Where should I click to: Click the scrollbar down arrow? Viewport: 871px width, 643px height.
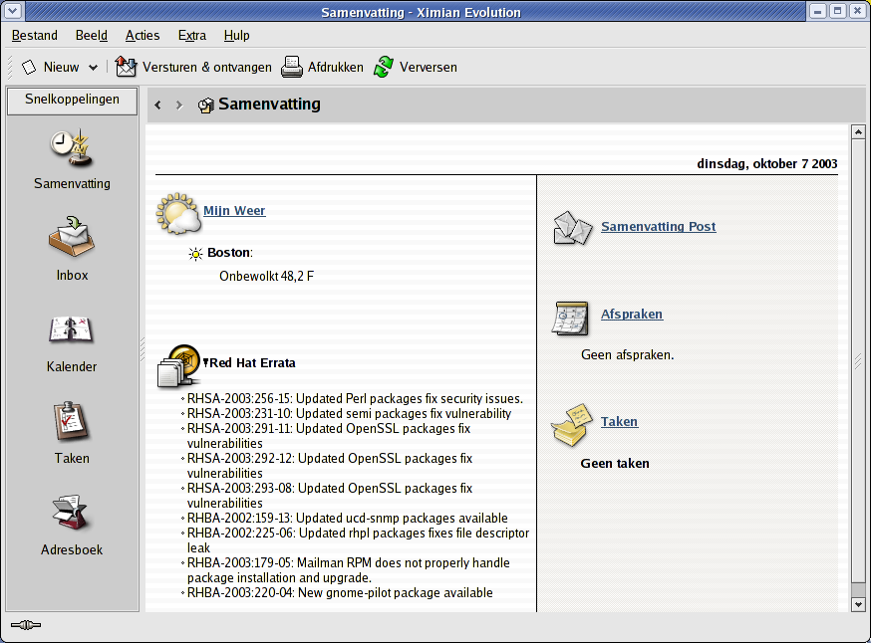(858, 604)
